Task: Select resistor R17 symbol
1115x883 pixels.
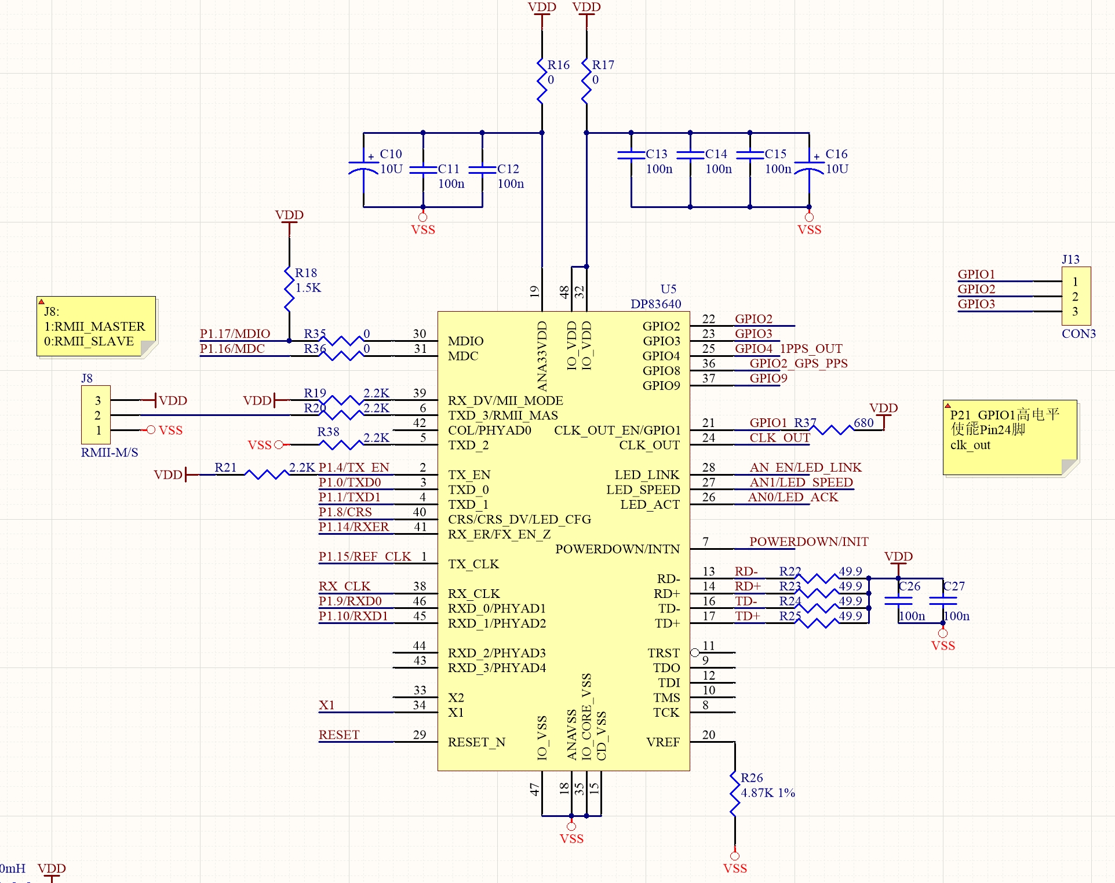Action: click(x=586, y=81)
